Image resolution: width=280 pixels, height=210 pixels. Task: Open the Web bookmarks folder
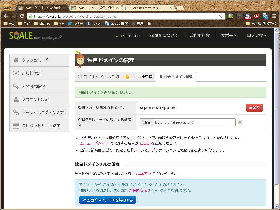9,24
